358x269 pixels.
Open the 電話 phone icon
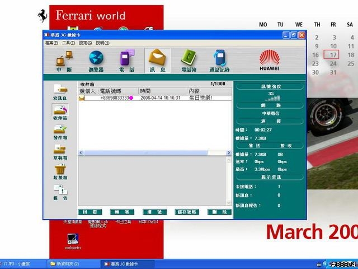[x=127, y=61]
